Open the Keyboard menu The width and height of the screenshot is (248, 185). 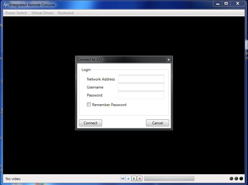[x=66, y=13]
